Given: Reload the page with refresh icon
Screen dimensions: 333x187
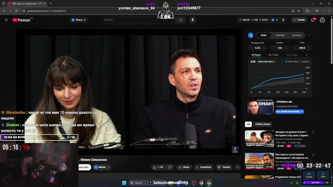Looking at the screenshot, I should coord(16,11).
